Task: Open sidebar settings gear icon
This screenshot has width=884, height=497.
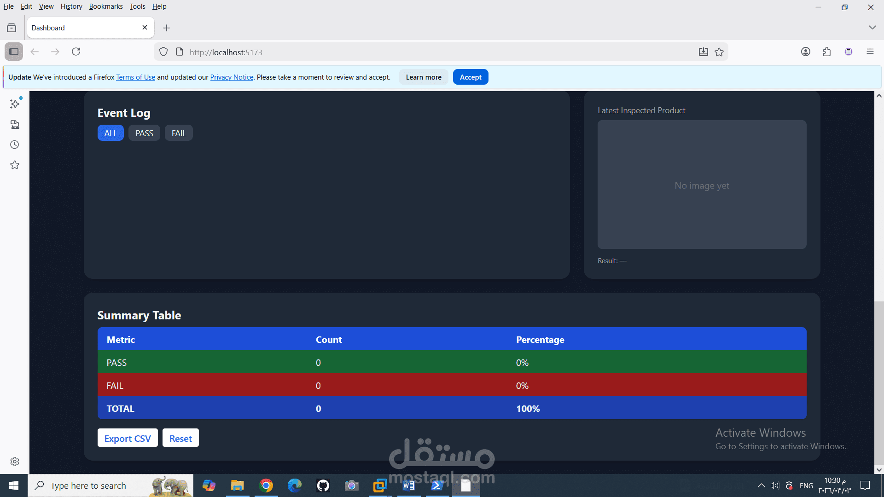Action: (x=15, y=461)
